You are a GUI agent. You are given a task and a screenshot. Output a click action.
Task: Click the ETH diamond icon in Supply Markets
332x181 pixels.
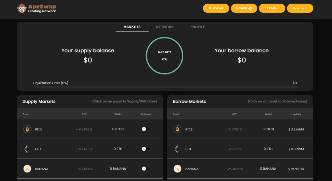click(27, 149)
